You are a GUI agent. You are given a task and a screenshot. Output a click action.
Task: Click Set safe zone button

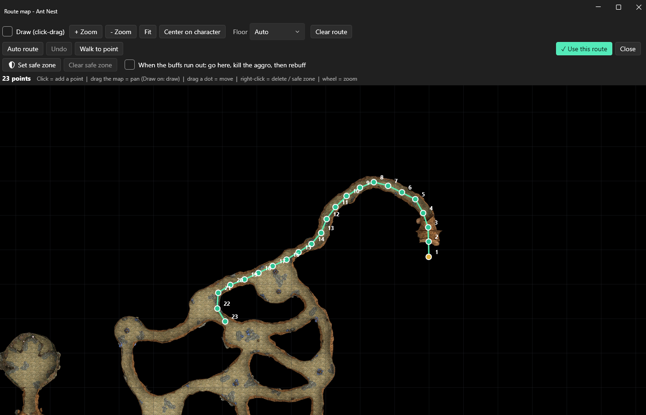tap(32, 65)
